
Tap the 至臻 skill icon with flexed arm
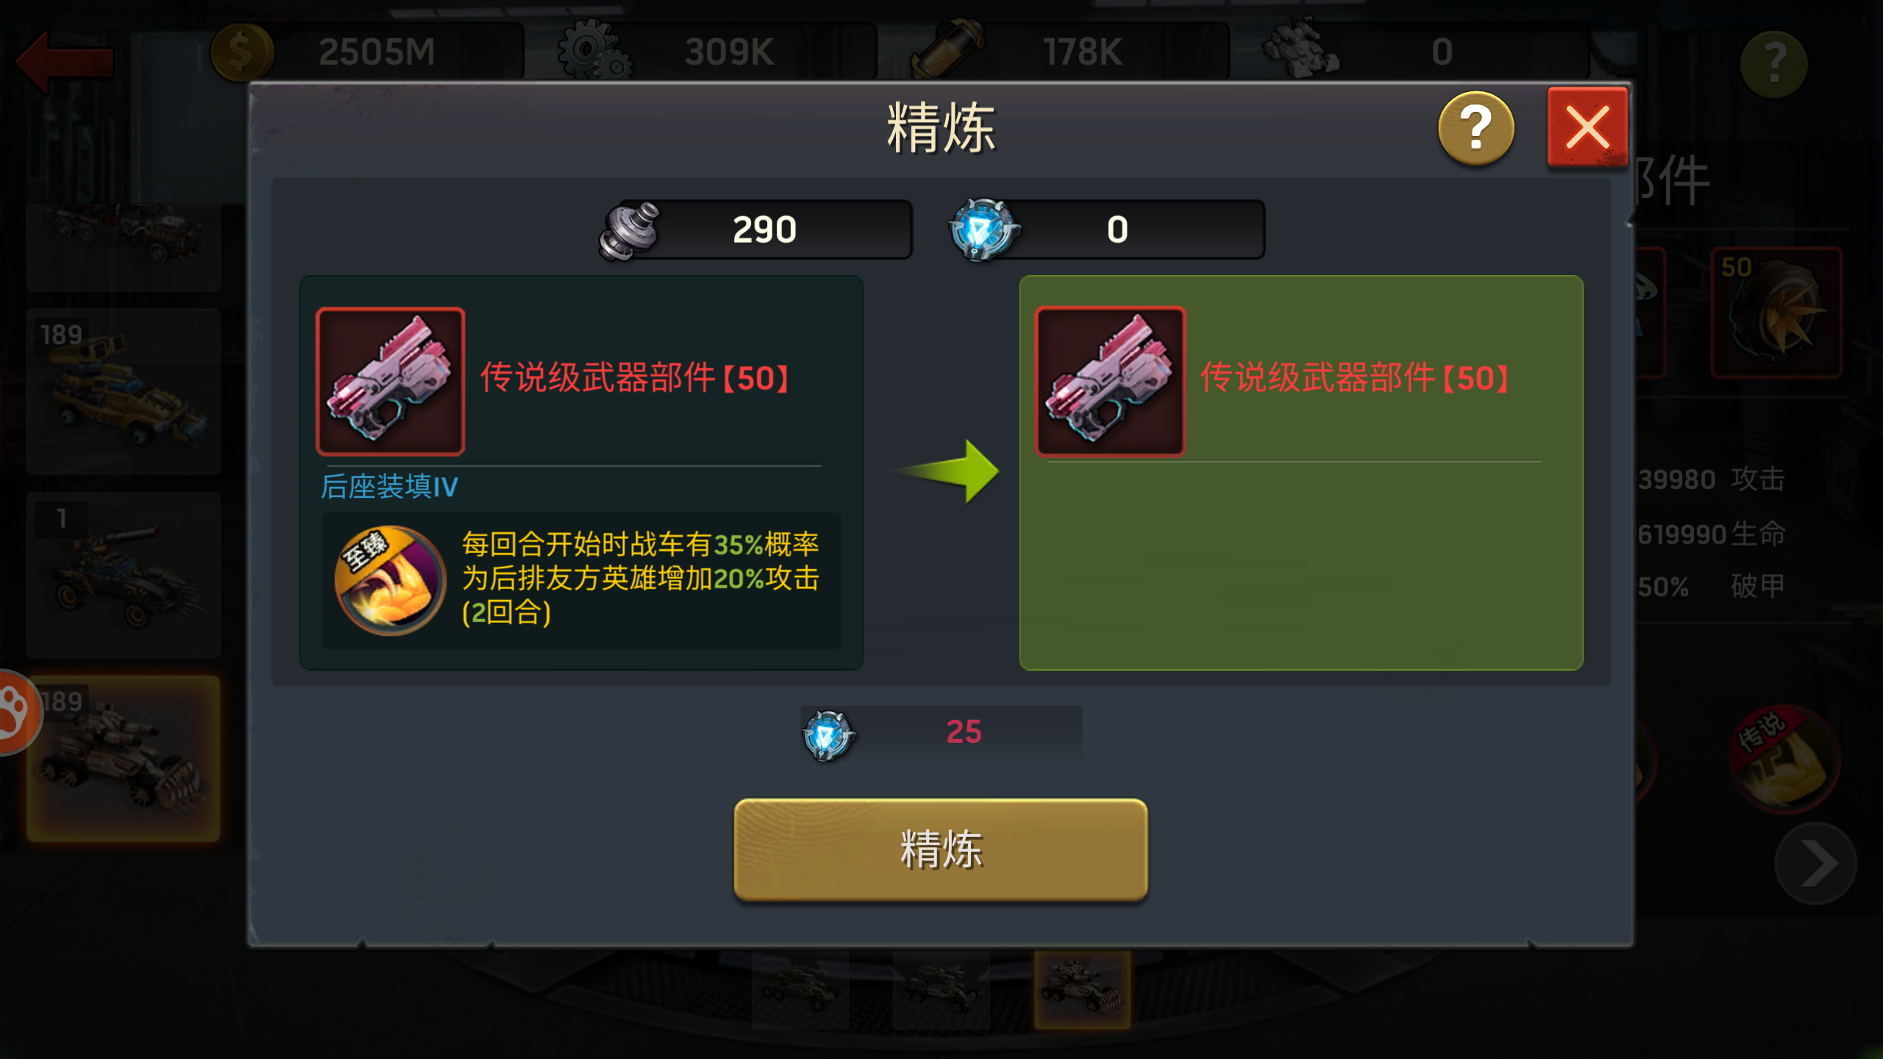tap(389, 580)
